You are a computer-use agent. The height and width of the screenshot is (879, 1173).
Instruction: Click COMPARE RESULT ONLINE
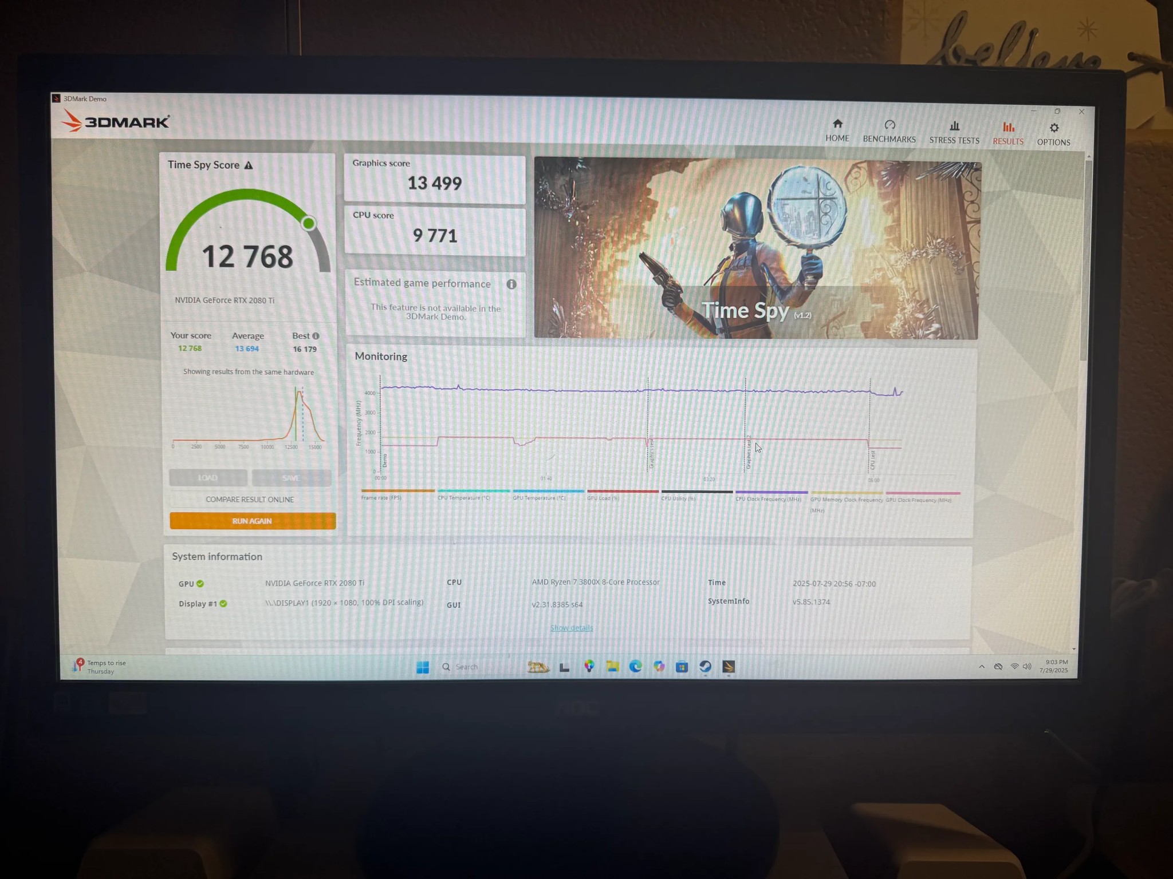[250, 500]
